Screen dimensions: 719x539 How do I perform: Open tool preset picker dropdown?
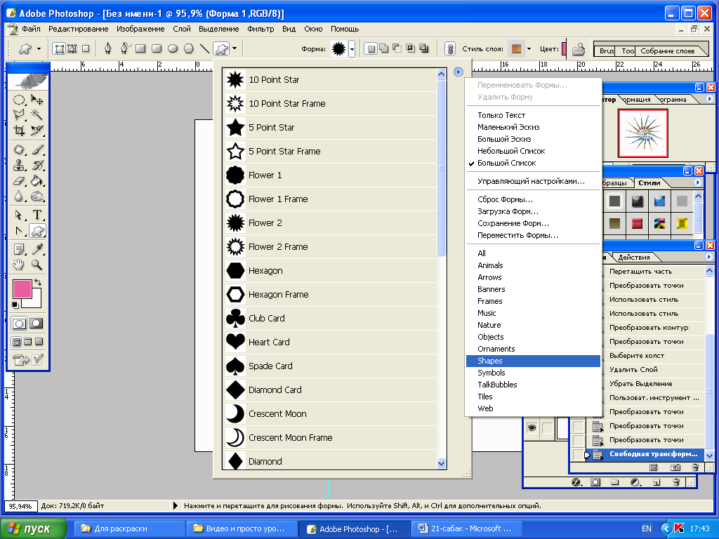[39, 48]
